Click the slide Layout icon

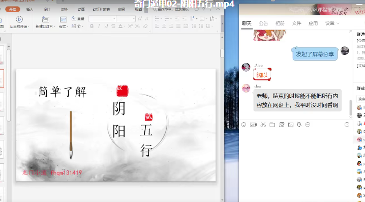tap(63, 19)
